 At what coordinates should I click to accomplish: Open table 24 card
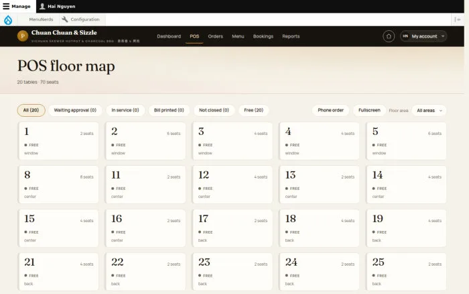(x=319, y=272)
